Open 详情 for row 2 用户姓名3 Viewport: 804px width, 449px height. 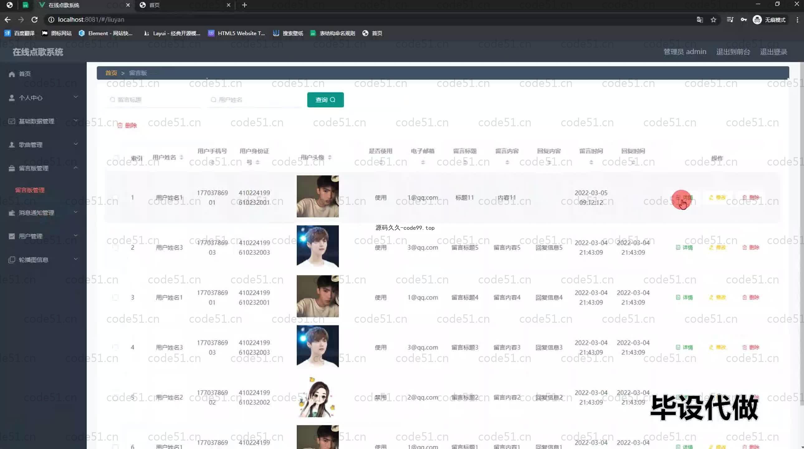[684, 248]
